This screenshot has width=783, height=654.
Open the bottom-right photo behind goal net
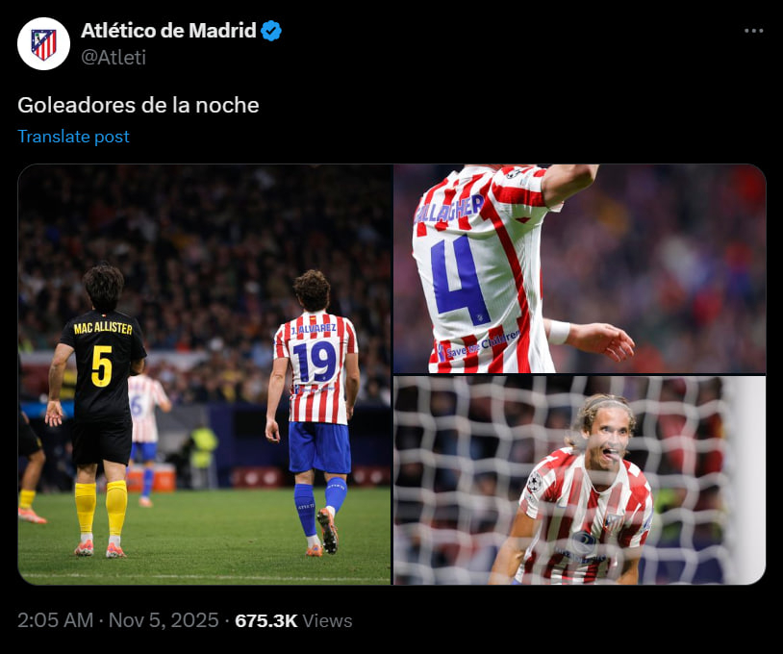pos(580,480)
